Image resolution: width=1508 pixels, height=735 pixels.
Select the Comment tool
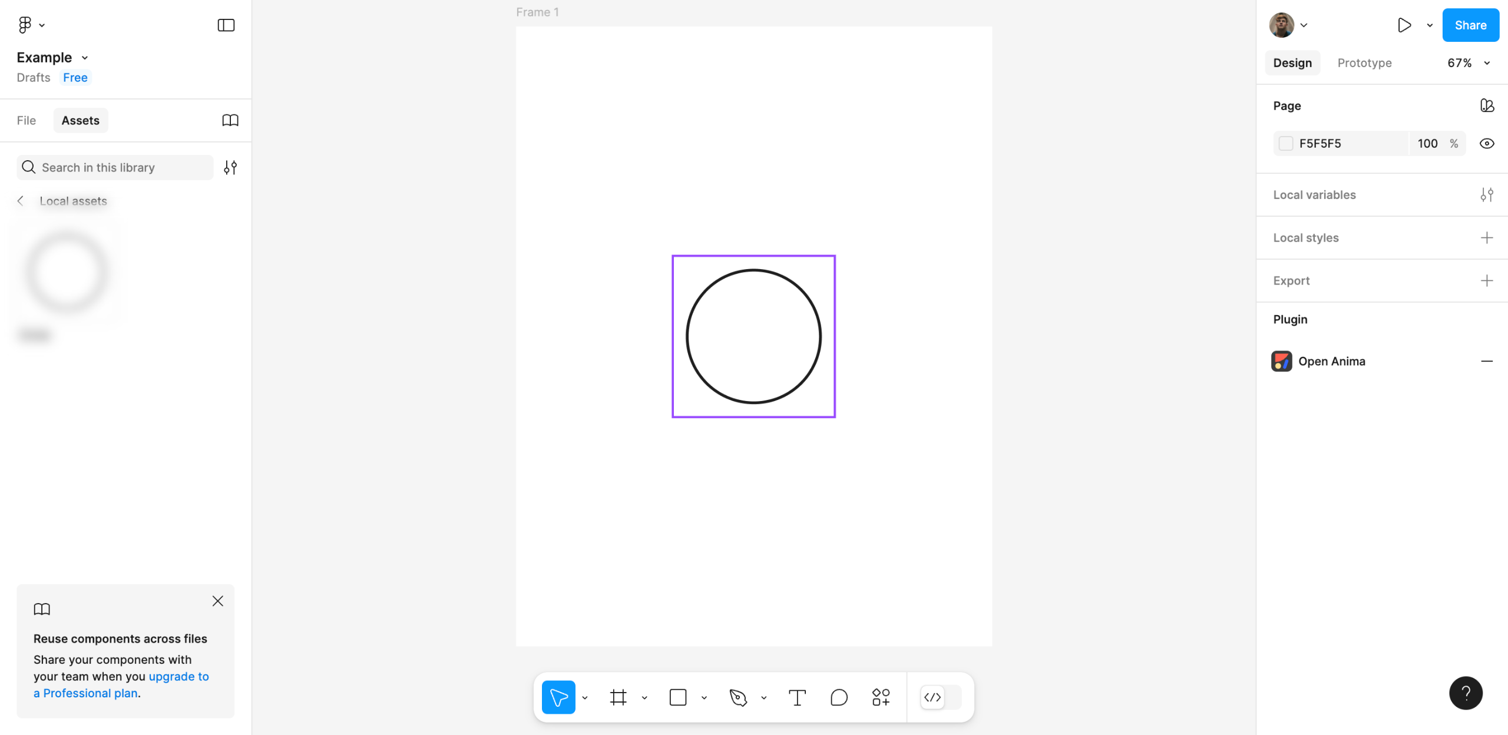click(x=839, y=697)
